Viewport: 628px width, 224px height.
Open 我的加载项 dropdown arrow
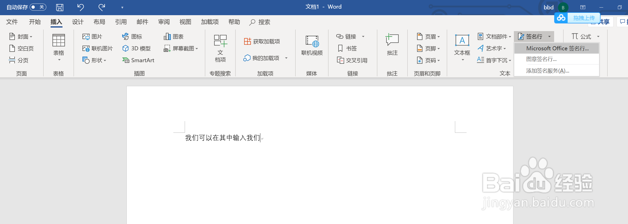(x=286, y=58)
